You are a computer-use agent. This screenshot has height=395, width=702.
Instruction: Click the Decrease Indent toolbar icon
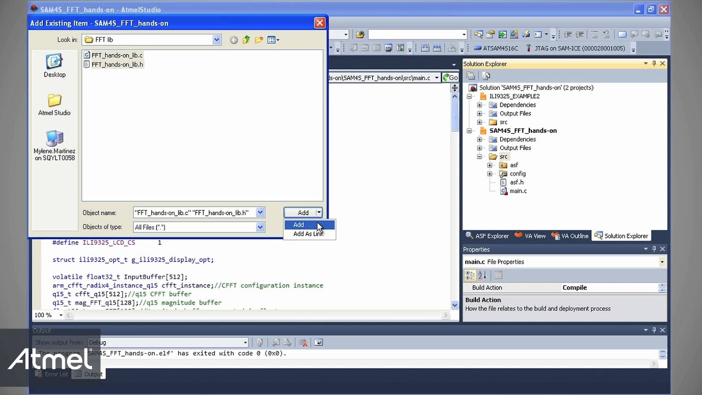click(x=567, y=35)
